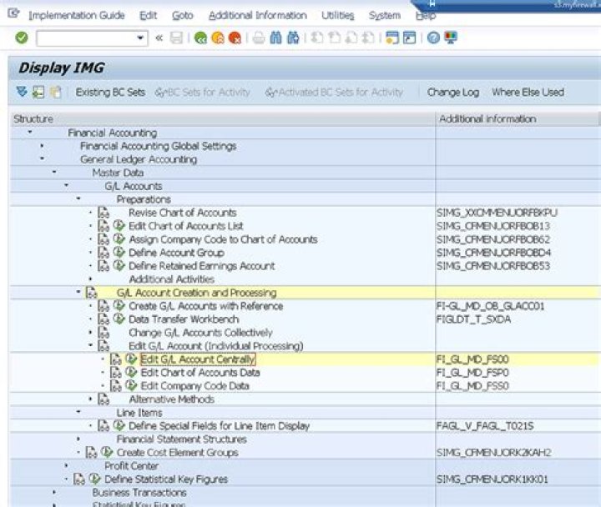Open the Utilities menu

pos(337,15)
